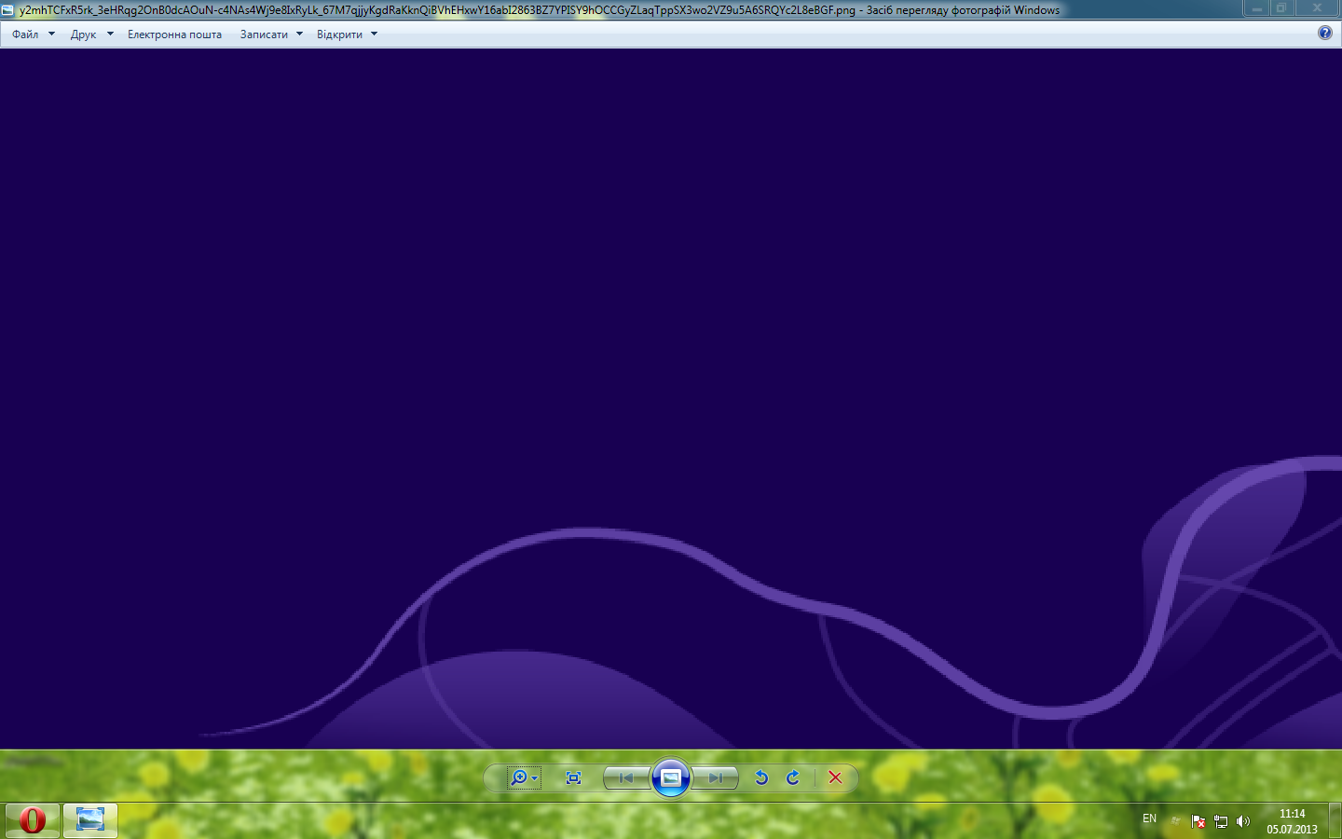Click the Електронна пошта button
The image size is (1342, 839).
coord(174,34)
